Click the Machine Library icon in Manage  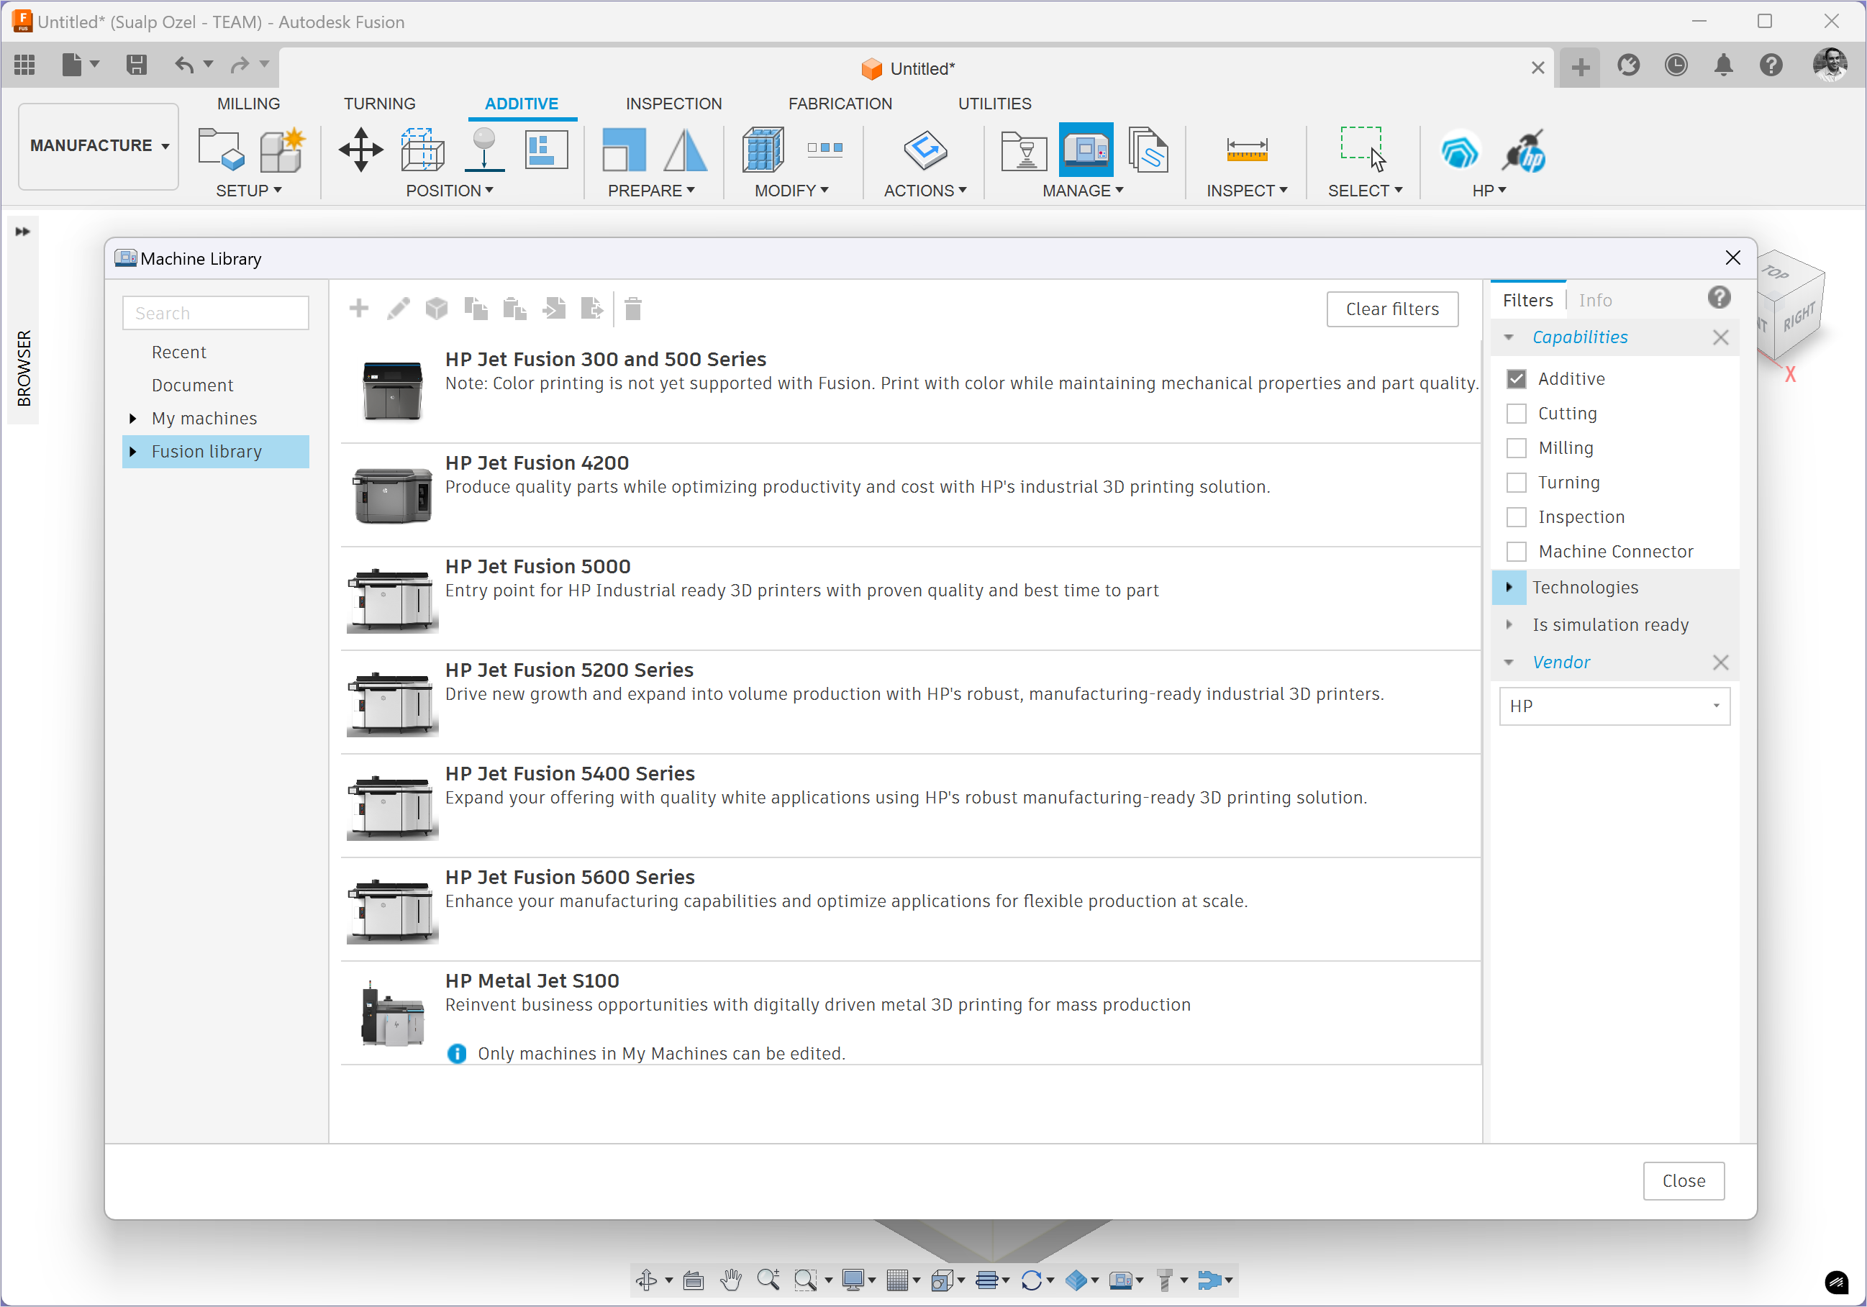click(x=1085, y=150)
